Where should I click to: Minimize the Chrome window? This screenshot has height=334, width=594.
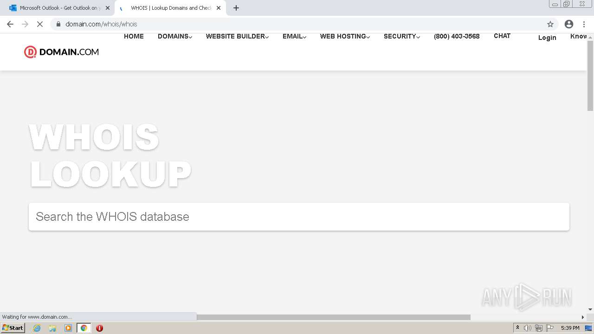click(555, 4)
